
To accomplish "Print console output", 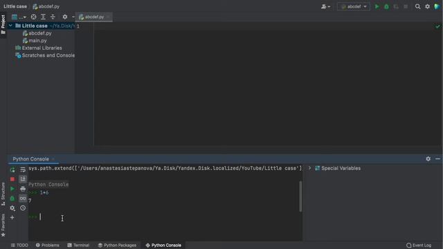I will [23, 189].
